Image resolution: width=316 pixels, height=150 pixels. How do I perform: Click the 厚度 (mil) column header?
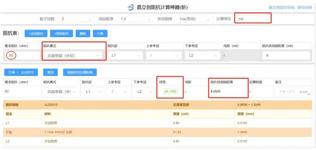(181, 114)
